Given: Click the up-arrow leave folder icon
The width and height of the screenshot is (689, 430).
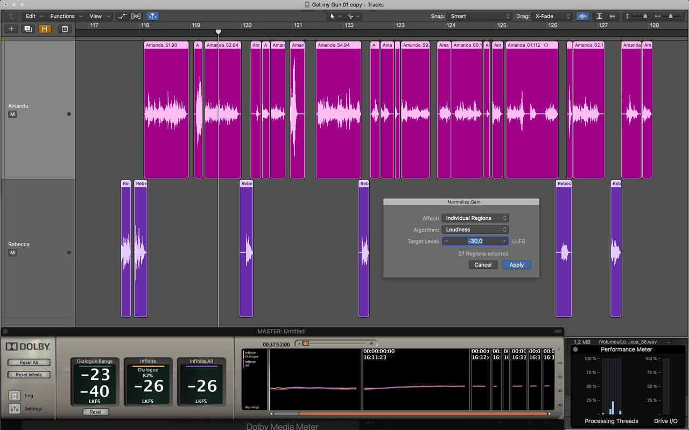Looking at the screenshot, I should [x=11, y=16].
